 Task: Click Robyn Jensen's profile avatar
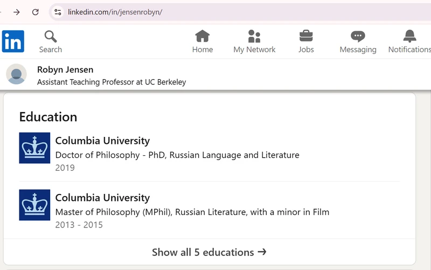pyautogui.click(x=16, y=74)
